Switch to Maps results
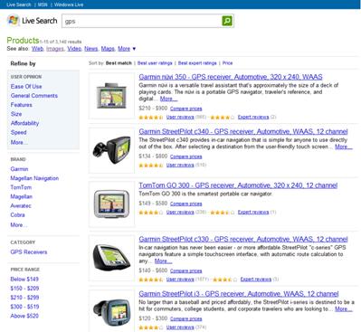The height and width of the screenshot is (332, 361). click(108, 49)
